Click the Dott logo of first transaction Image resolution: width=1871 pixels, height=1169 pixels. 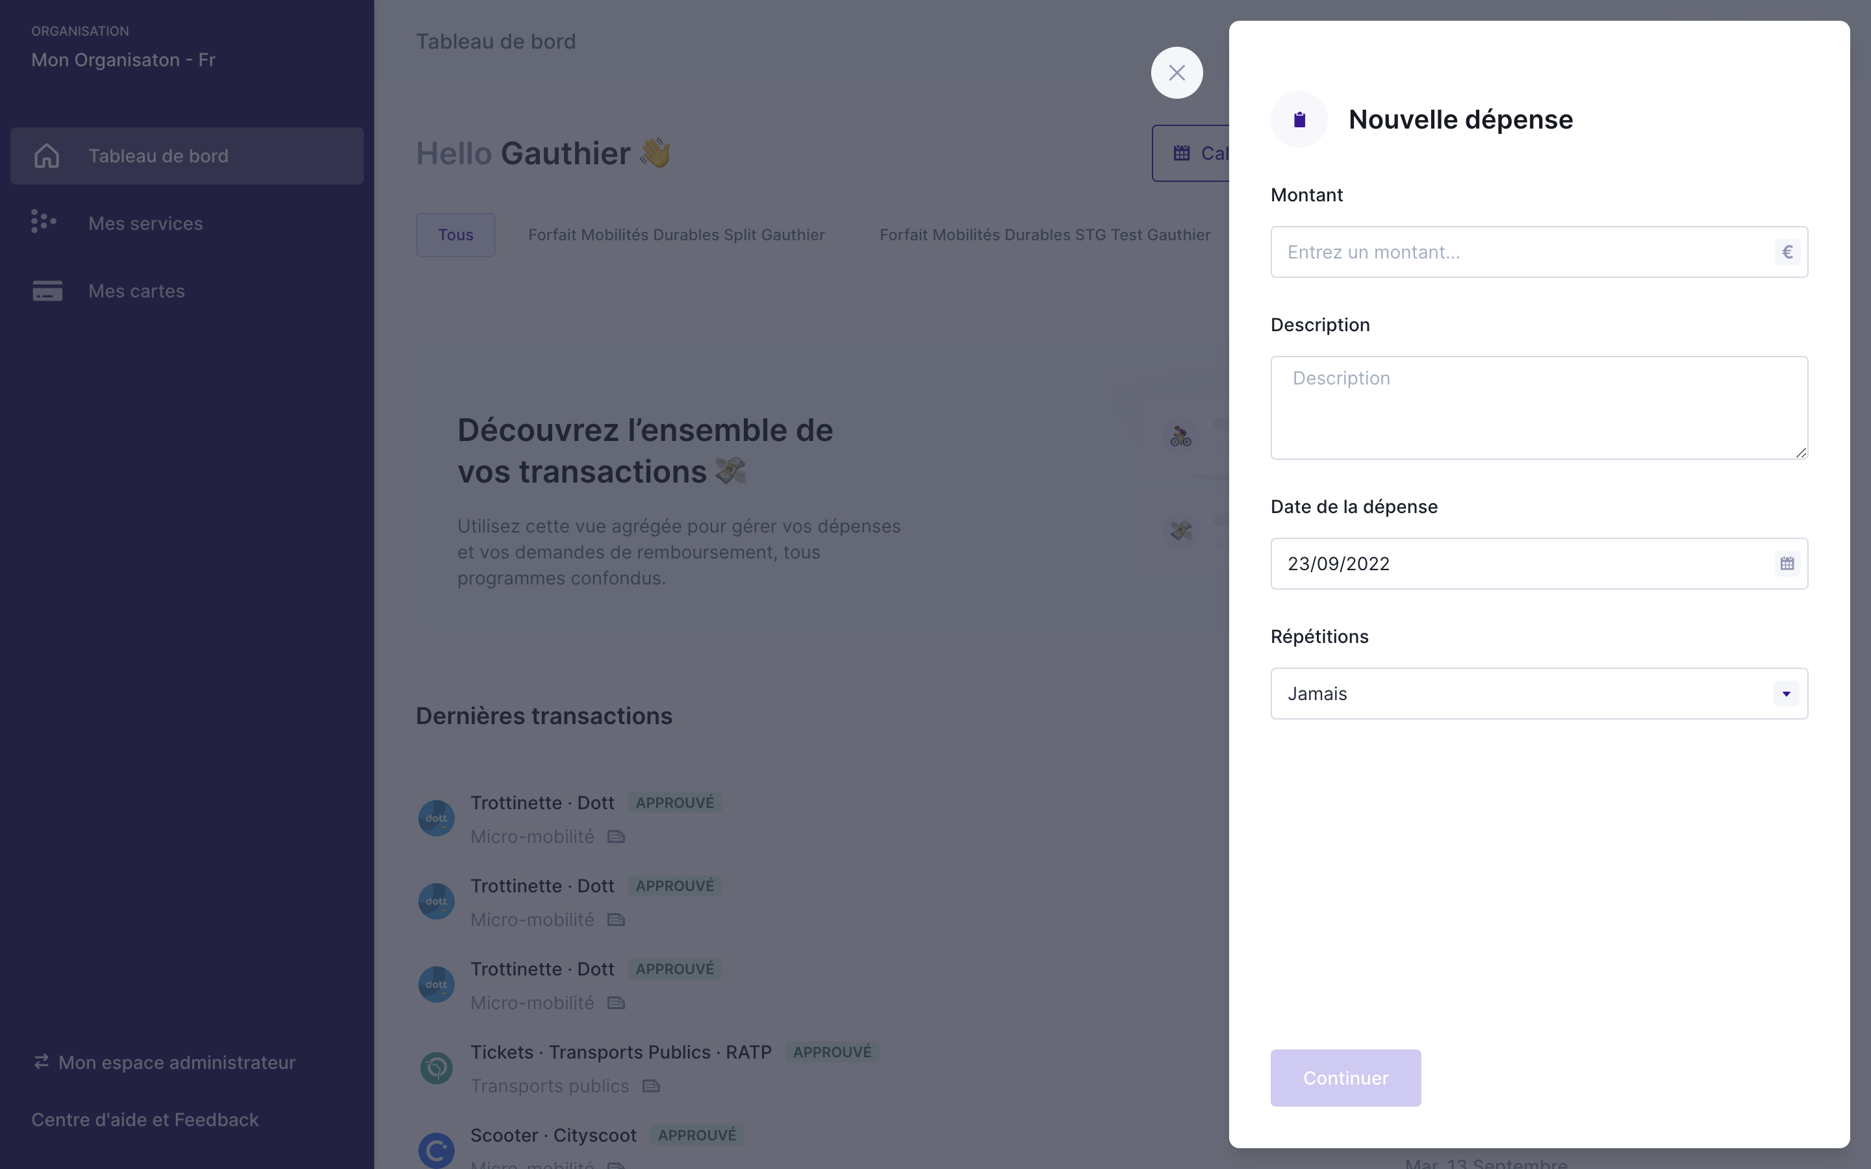[x=436, y=818]
